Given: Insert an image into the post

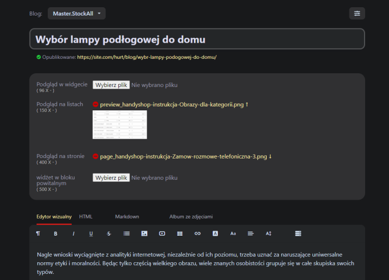Looking at the screenshot, I should coord(144,233).
